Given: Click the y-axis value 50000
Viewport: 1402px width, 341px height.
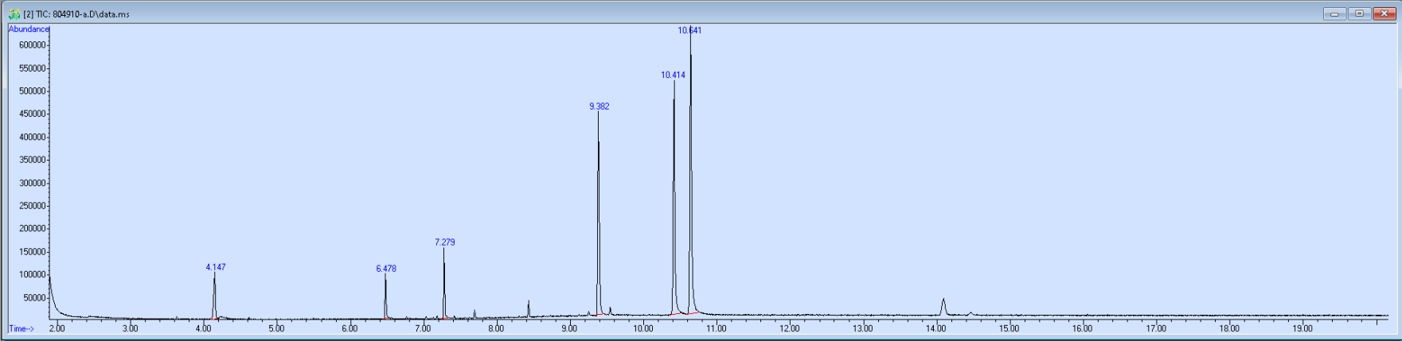Looking at the screenshot, I should point(35,298).
